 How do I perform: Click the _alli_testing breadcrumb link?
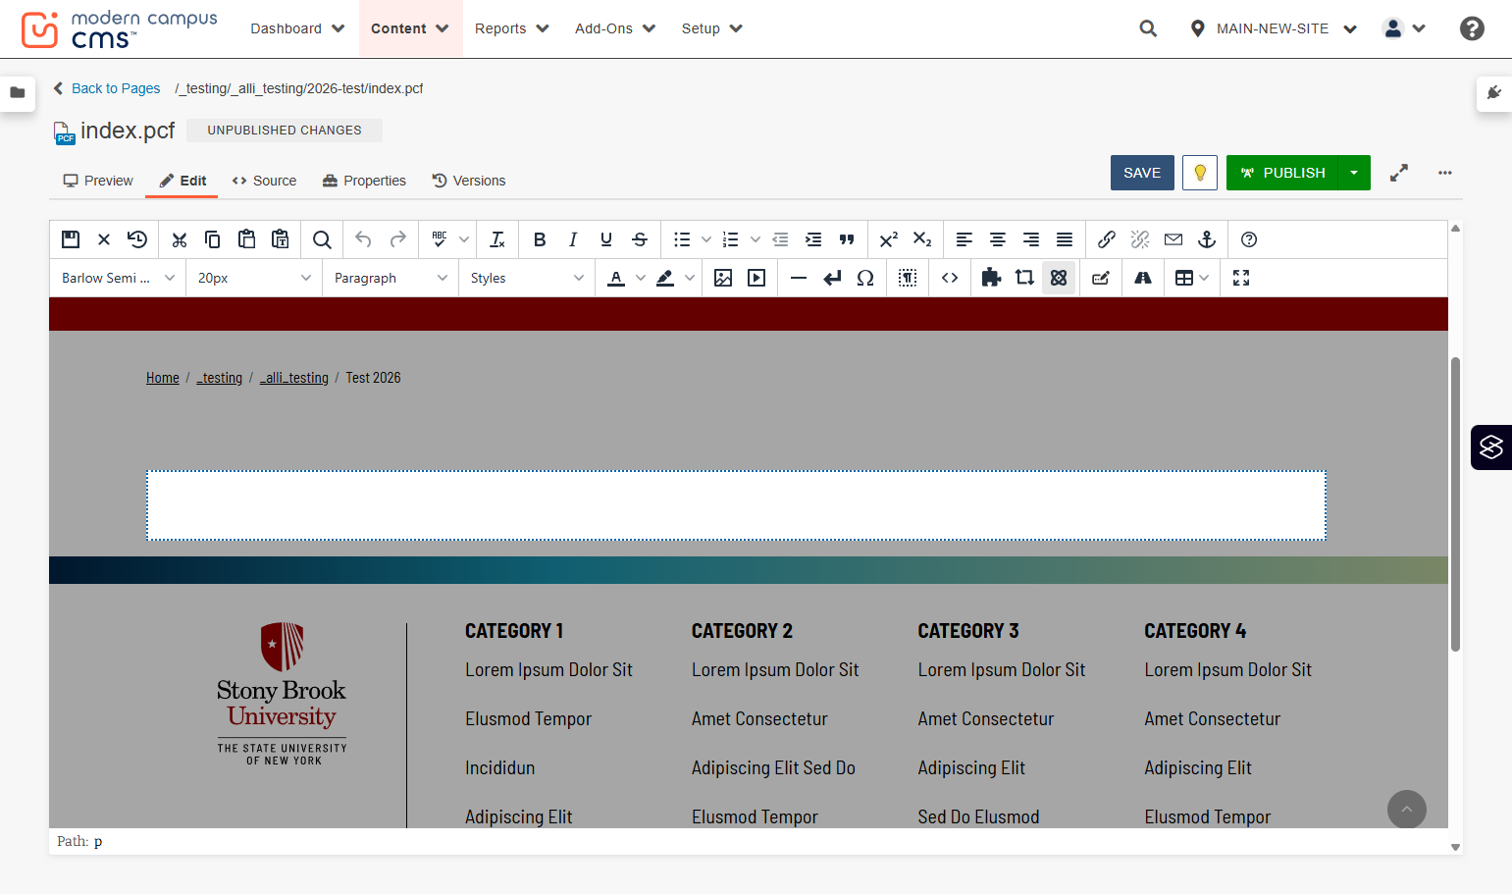[x=294, y=378]
